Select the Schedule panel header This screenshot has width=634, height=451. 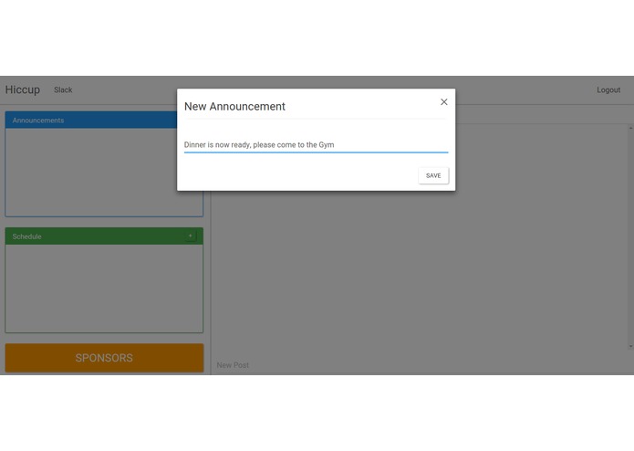[104, 236]
